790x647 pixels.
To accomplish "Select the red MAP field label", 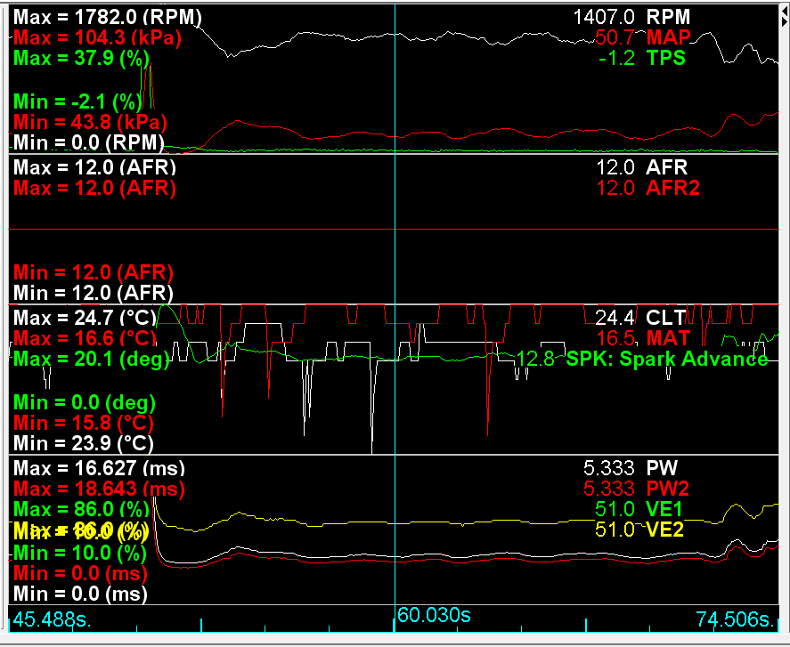I will 668,38.
